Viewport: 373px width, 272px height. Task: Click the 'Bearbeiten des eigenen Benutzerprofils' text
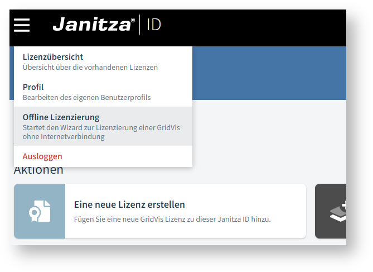pos(86,98)
